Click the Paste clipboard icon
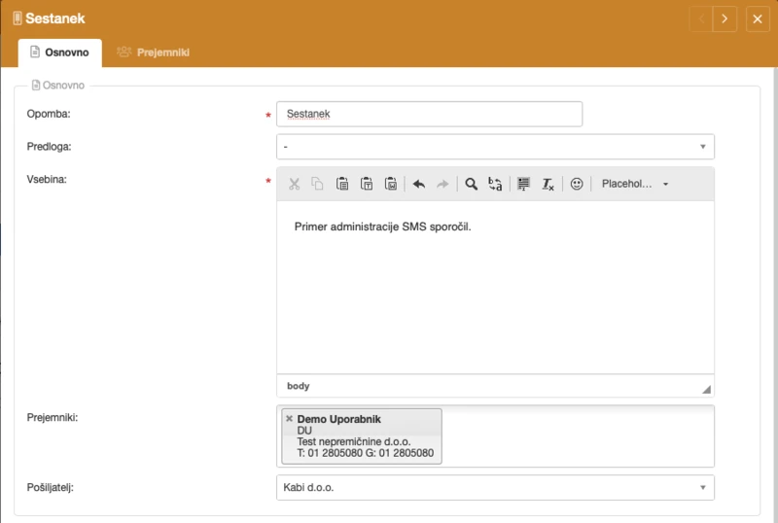778x523 pixels. 342,184
